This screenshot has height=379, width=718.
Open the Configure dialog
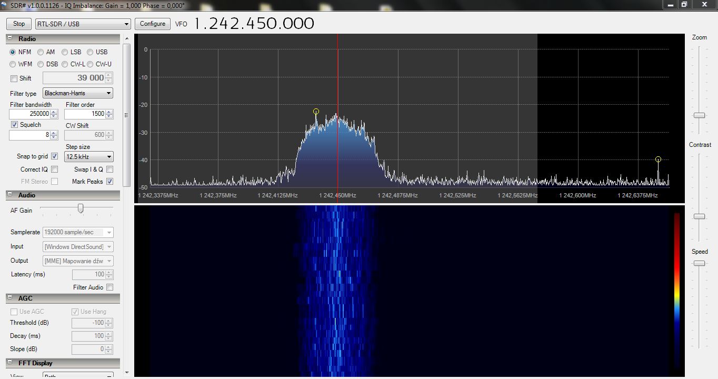153,24
